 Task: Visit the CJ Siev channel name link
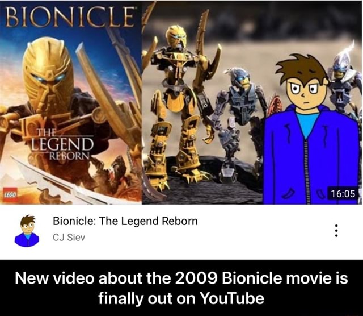69,238
